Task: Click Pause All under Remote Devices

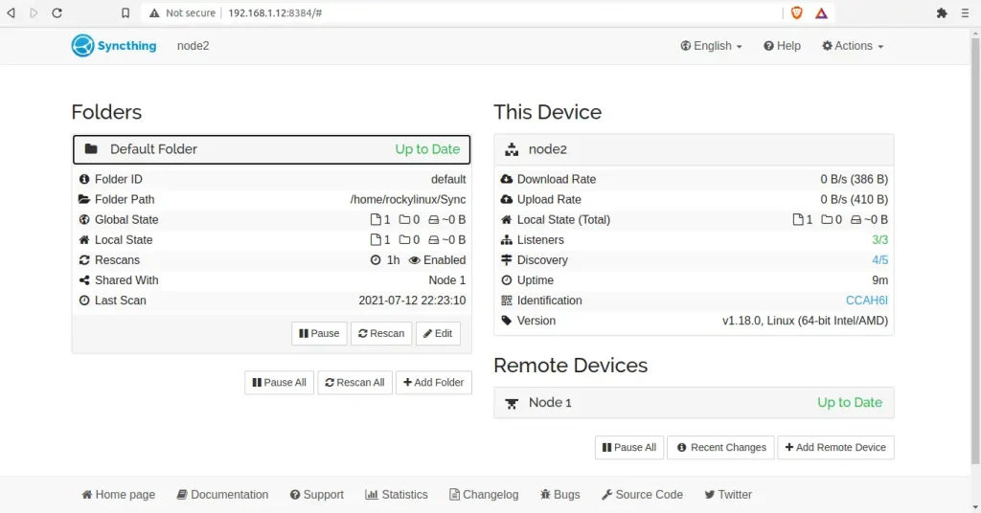Action: 628,447
